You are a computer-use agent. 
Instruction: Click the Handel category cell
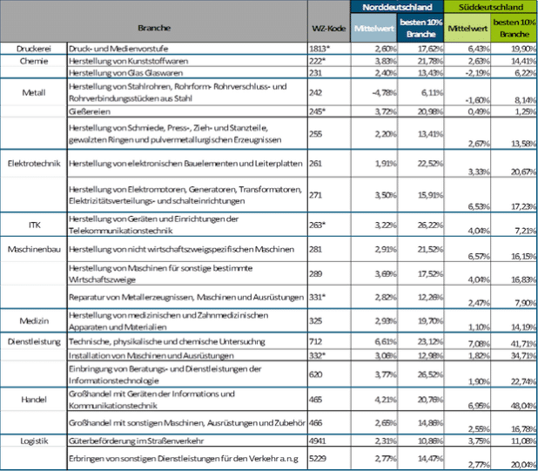33,398
